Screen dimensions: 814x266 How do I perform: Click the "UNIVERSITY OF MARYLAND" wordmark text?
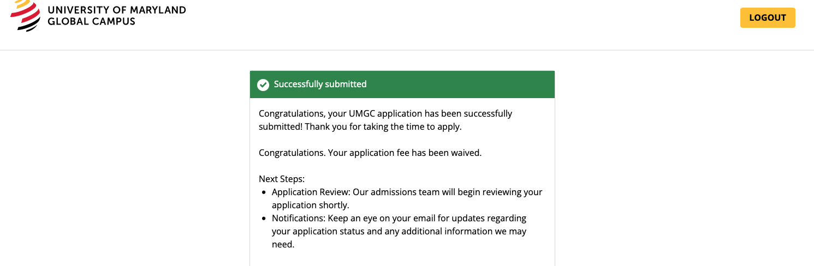(x=117, y=10)
